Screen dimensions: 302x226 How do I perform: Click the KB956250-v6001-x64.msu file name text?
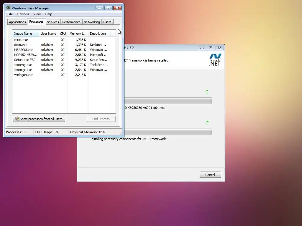pyautogui.click(x=145, y=108)
